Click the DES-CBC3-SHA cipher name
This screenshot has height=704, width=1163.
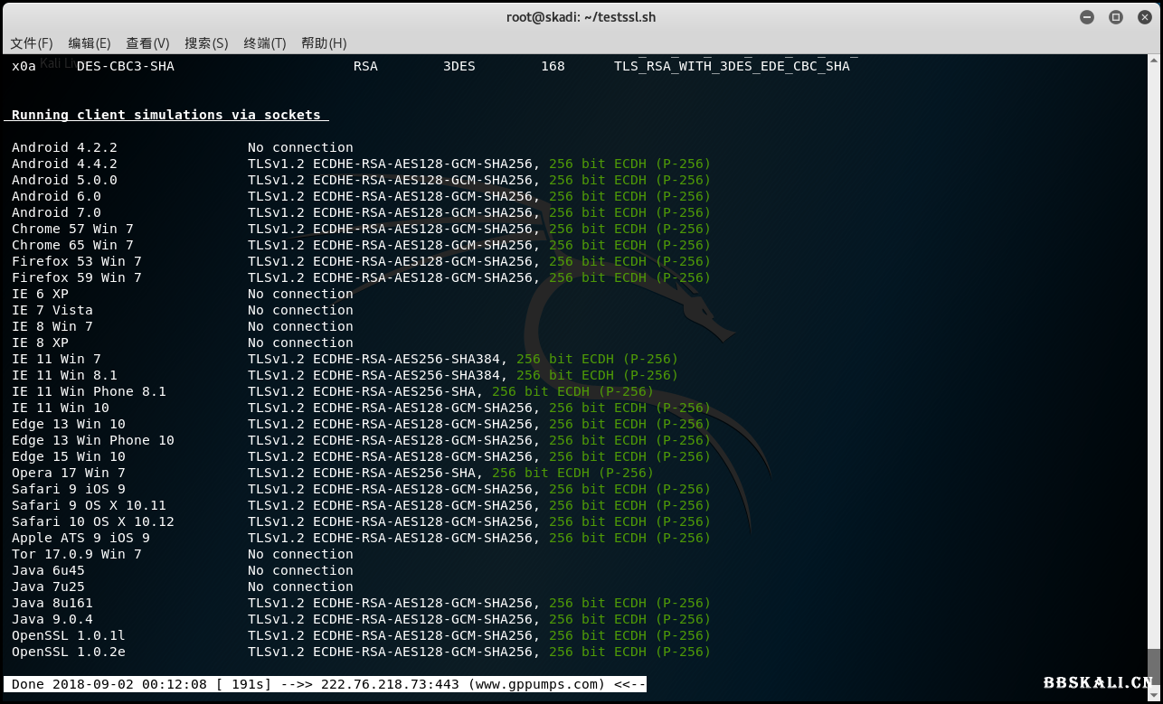pos(126,65)
